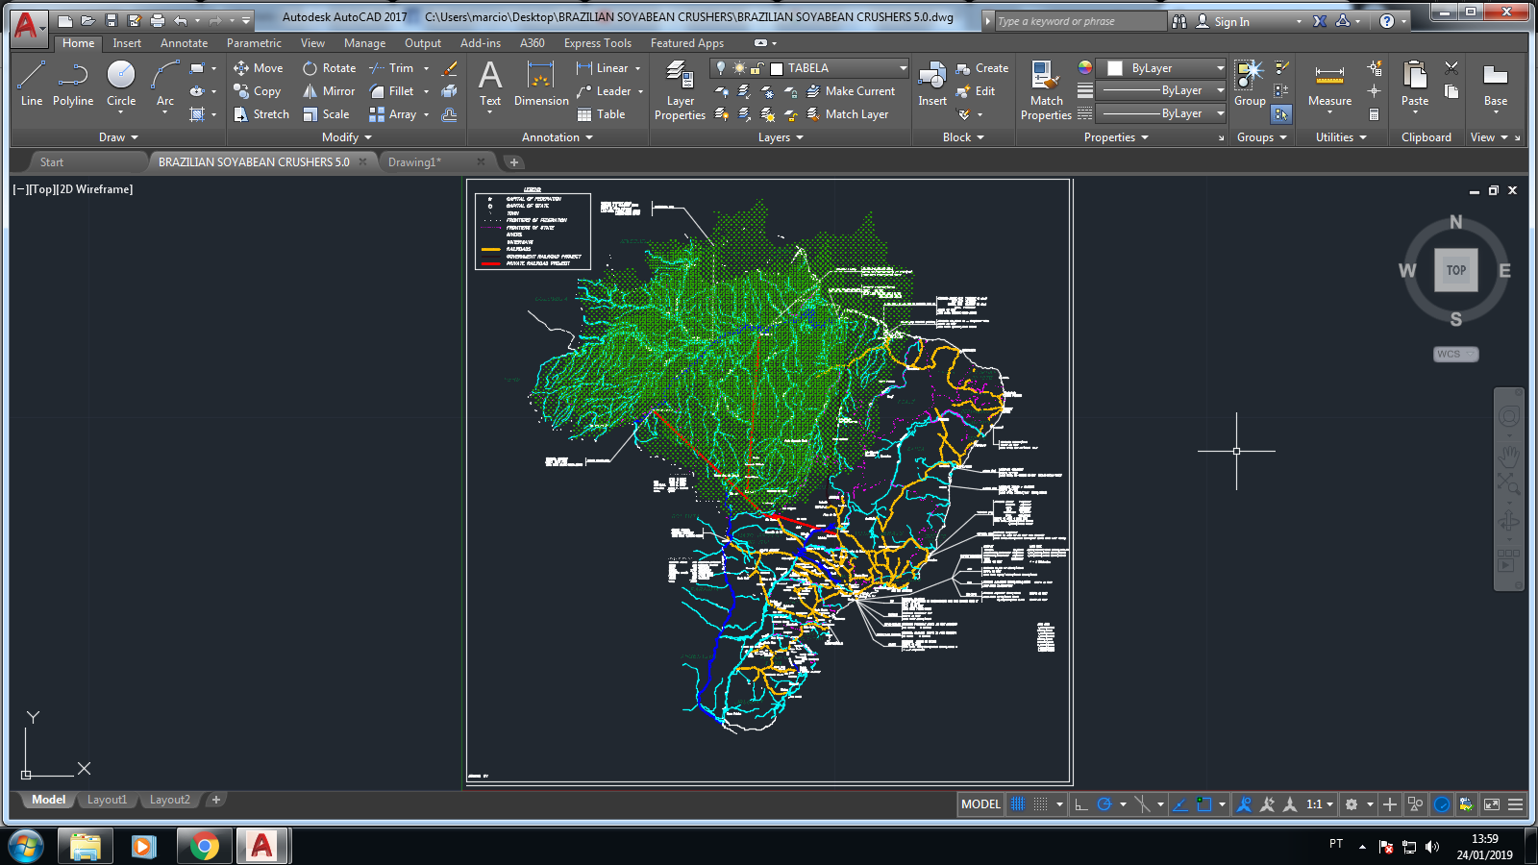The height and width of the screenshot is (865, 1538).
Task: Switch to the Layout1 tab
Action: (107, 800)
